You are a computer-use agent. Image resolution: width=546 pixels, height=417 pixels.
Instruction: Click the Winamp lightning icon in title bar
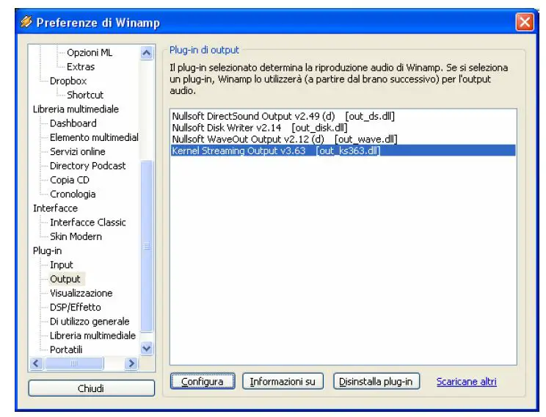coord(26,22)
